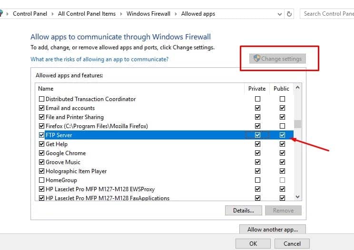Toggle Groove Music name checkbox
This screenshot has width=354, height=250.
click(x=41, y=162)
